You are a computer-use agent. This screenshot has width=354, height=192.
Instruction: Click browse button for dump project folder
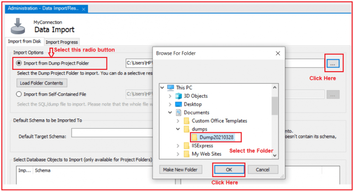click(332, 64)
